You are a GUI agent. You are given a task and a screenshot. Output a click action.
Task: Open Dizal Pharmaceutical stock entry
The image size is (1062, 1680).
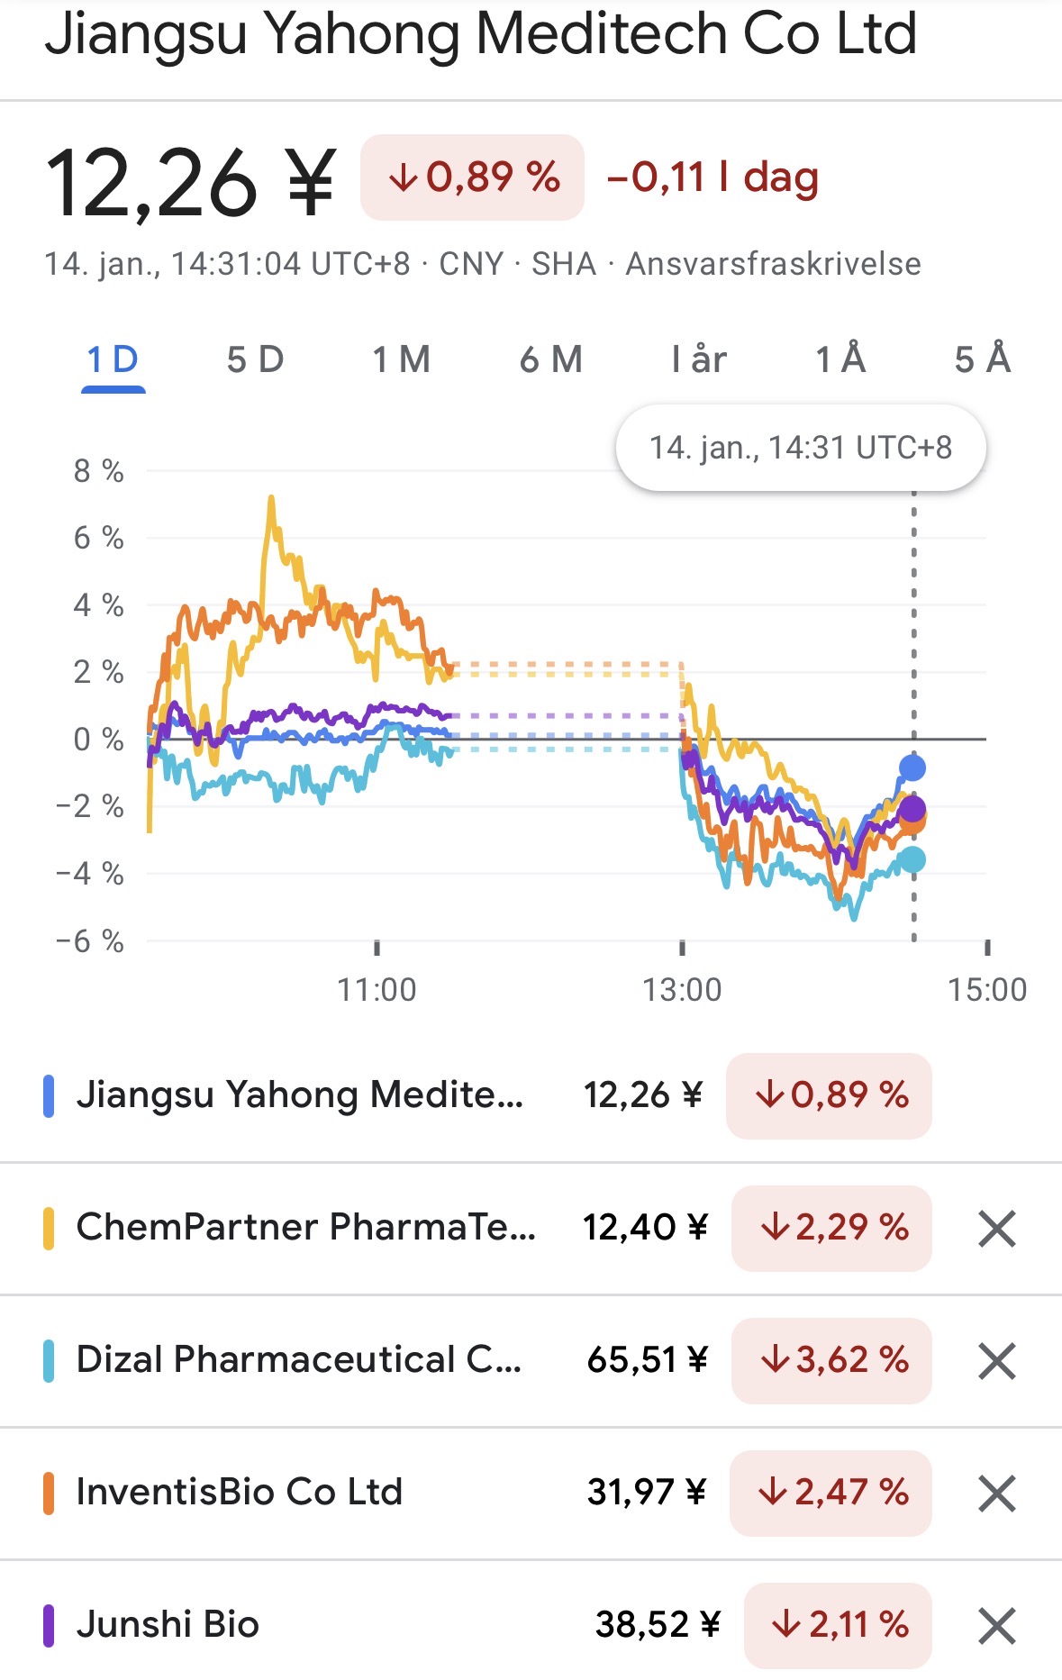[299, 1360]
